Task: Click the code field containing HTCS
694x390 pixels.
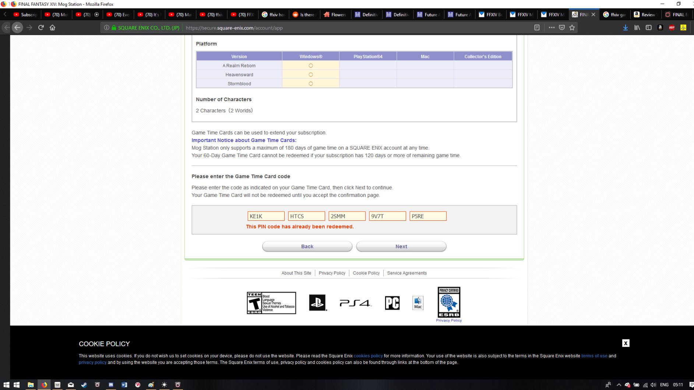Action: click(306, 216)
